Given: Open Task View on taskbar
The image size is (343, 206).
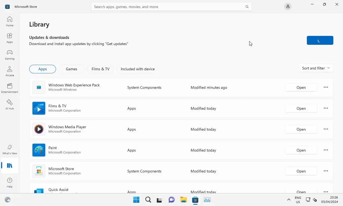Looking at the screenshot, I should [160, 200].
